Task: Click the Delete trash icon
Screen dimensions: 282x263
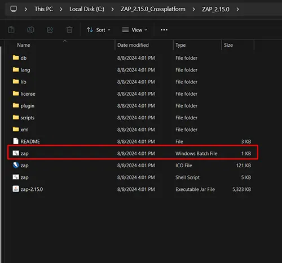Action: 69,30
